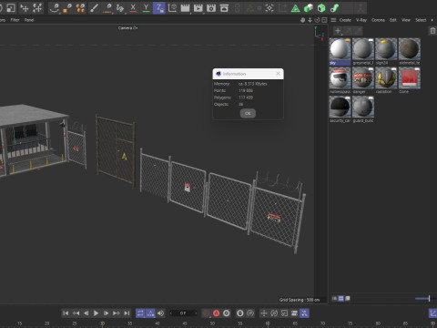Click the trash icon in material manager
This screenshot has width=437, height=328.
[x=432, y=31]
